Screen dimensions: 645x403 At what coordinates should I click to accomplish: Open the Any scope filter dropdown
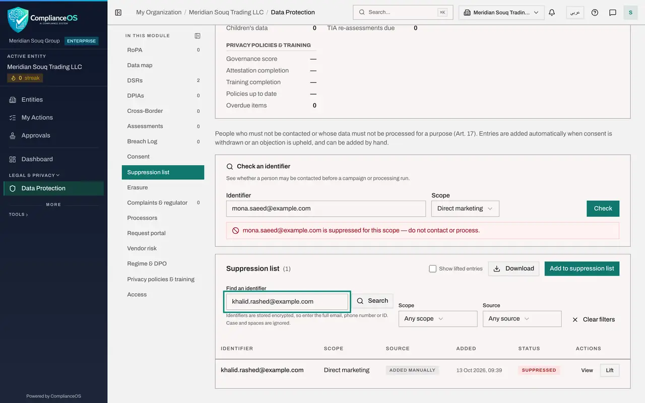[437, 319]
